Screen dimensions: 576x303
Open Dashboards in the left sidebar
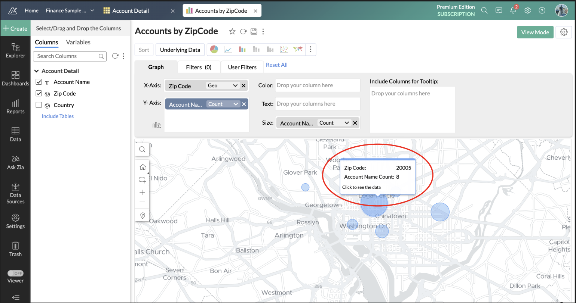pos(15,78)
